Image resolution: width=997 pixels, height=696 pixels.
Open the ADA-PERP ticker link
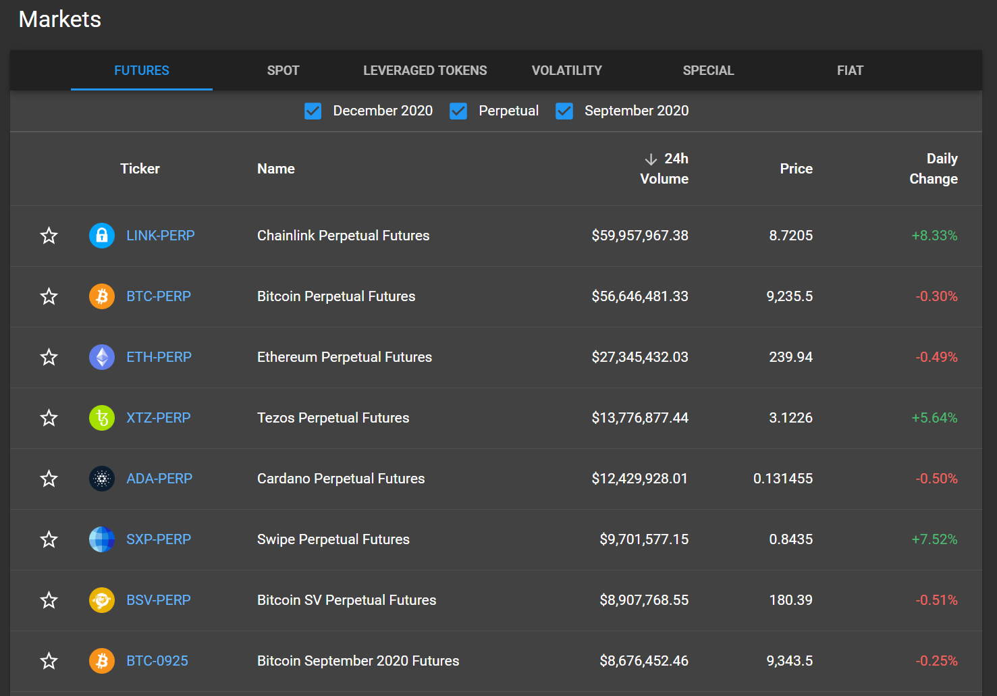(159, 479)
